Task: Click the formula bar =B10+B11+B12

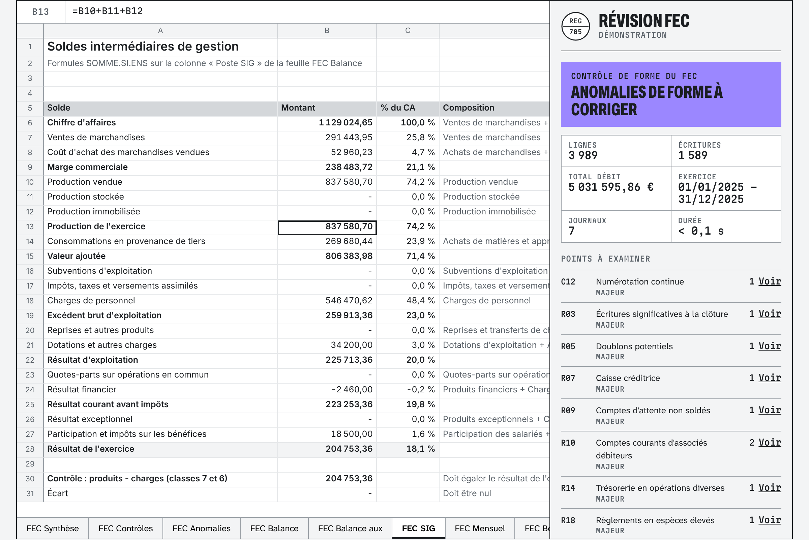Action: pyautogui.click(x=306, y=12)
